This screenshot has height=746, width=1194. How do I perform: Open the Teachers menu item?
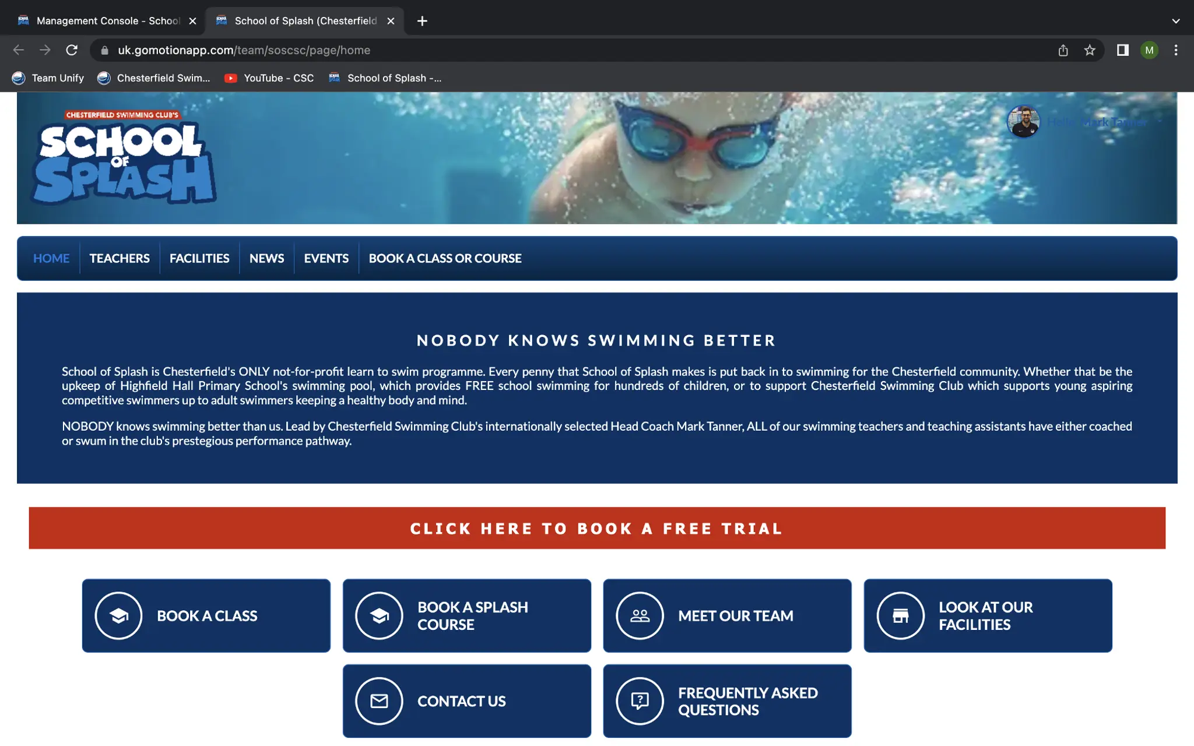pyautogui.click(x=120, y=258)
